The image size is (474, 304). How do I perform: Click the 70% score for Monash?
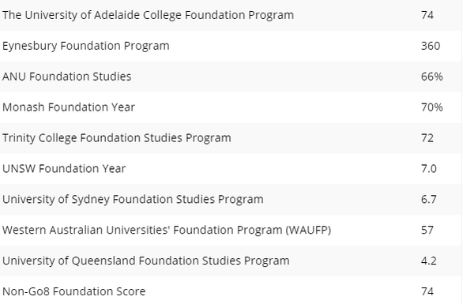point(432,107)
